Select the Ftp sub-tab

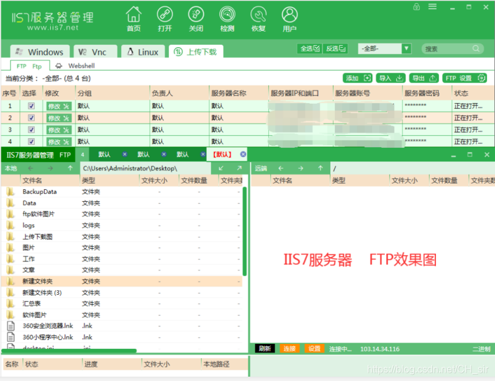(x=30, y=66)
